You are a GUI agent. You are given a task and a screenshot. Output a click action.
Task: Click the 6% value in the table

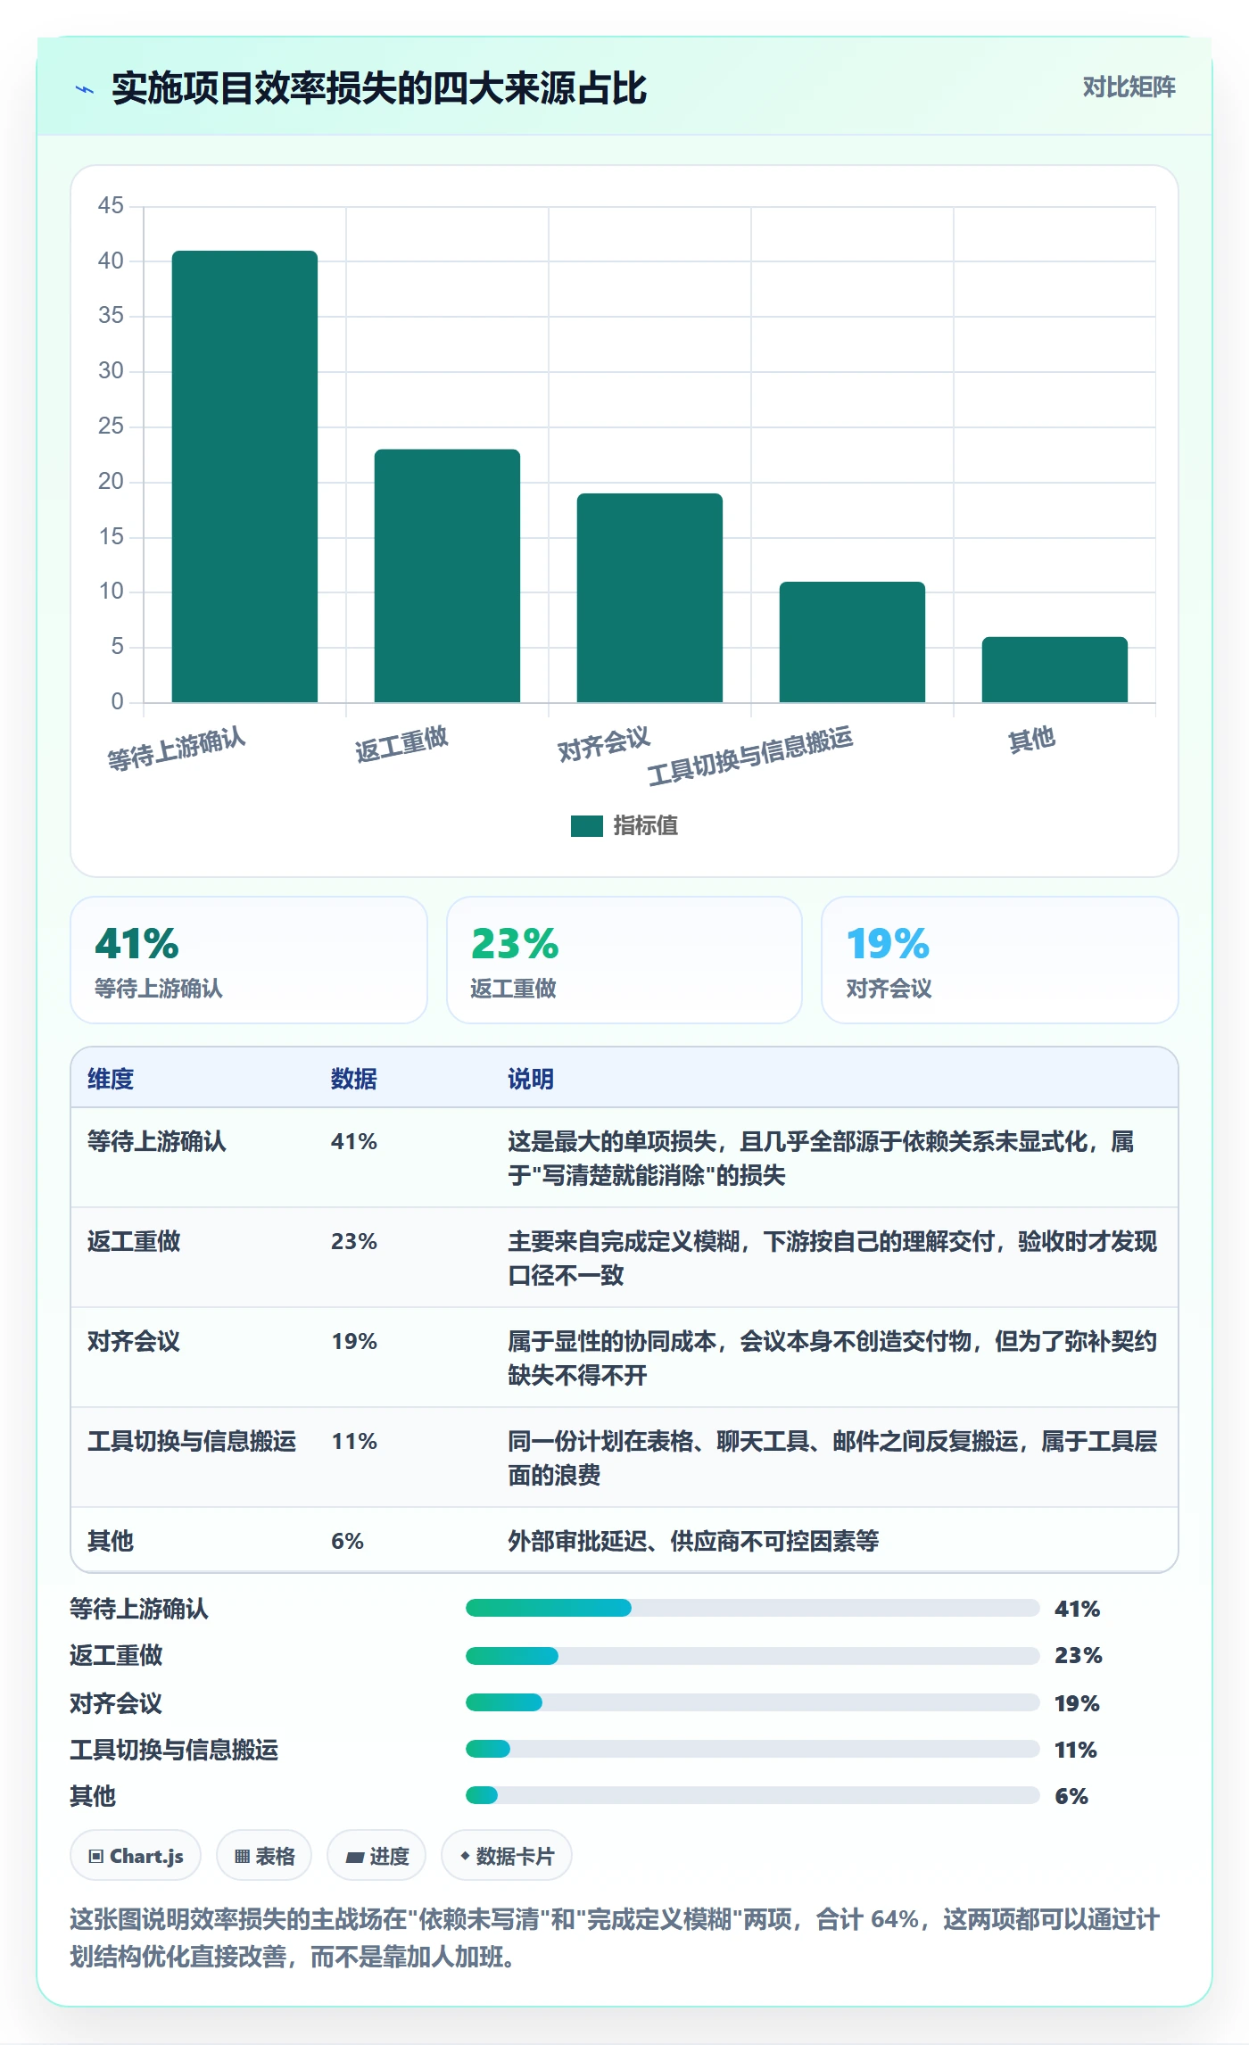point(348,1541)
